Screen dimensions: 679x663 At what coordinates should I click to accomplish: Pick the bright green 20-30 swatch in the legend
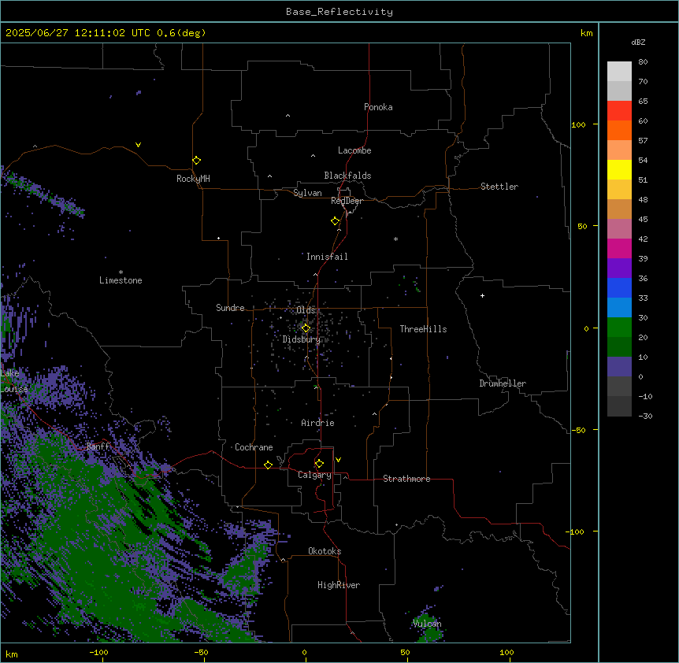619,328
